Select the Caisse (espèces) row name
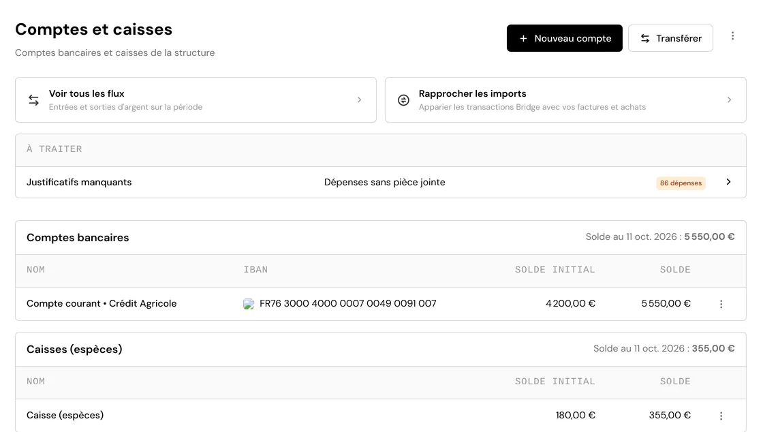This screenshot has height=432, width=763. [x=65, y=416]
